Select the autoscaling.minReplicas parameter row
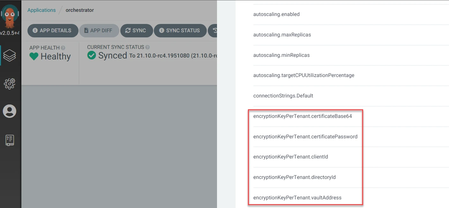The width and height of the screenshot is (449, 208). [x=351, y=55]
